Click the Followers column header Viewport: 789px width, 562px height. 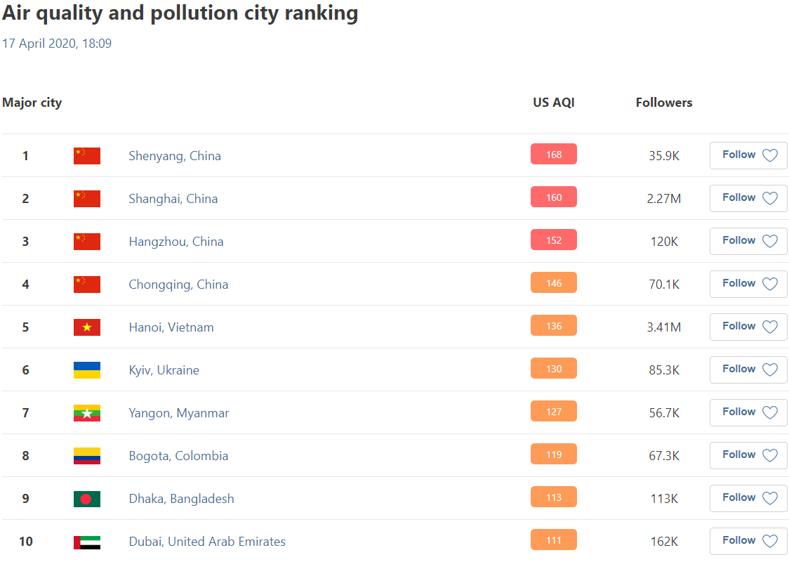pos(664,103)
